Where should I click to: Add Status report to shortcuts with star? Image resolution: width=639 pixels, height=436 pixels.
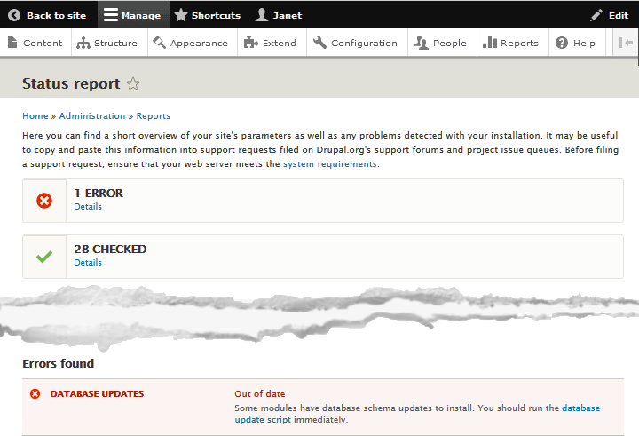[133, 83]
